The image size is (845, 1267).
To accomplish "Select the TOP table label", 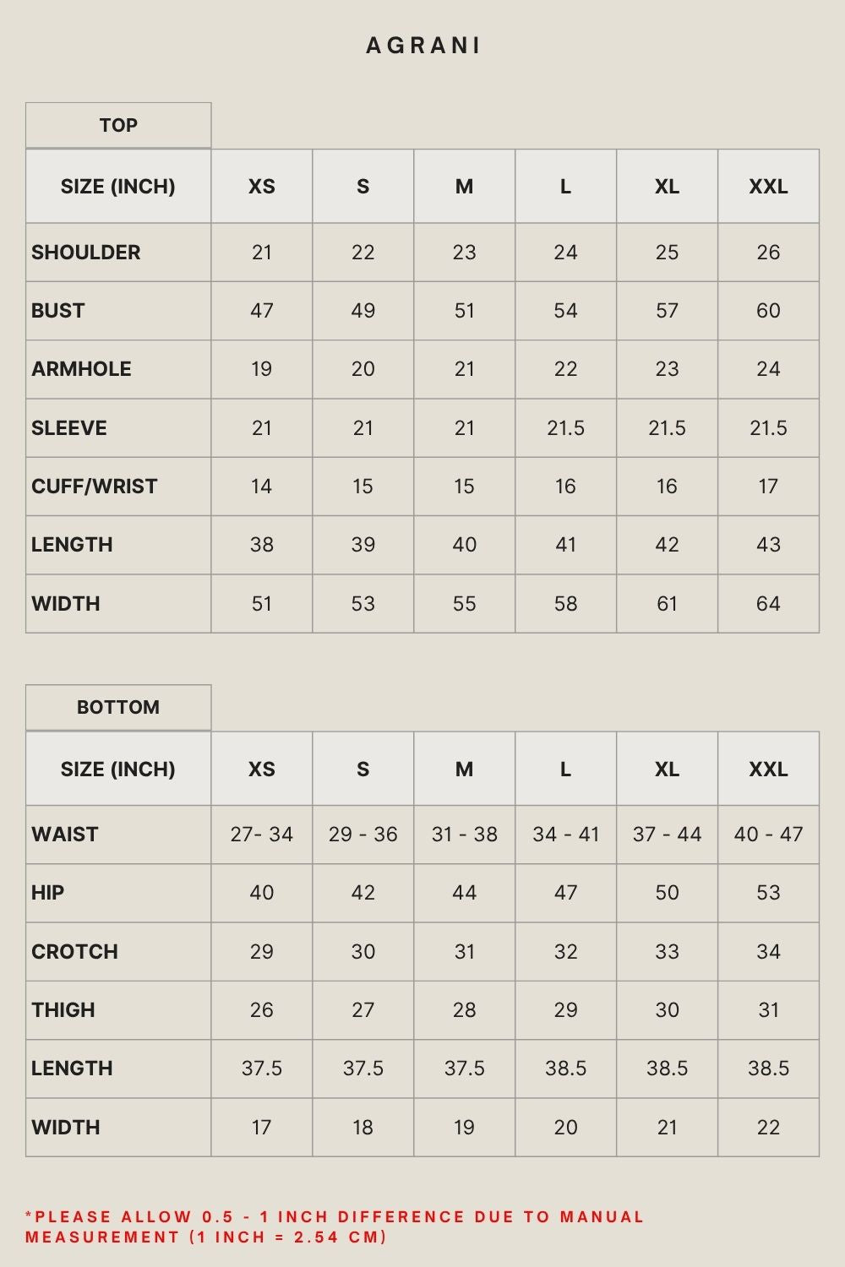I will pos(118,125).
